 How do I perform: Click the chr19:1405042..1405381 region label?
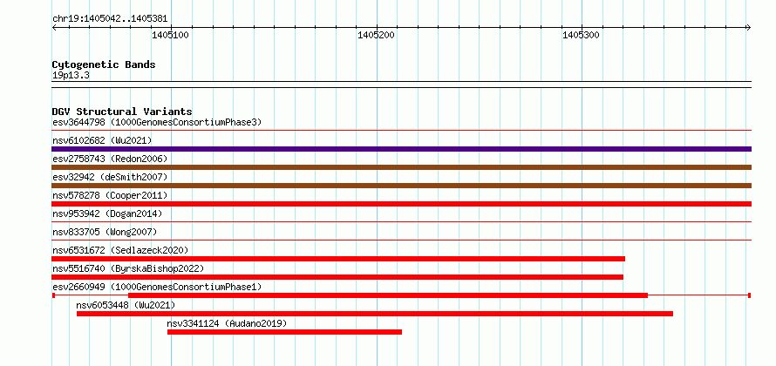[x=110, y=19]
